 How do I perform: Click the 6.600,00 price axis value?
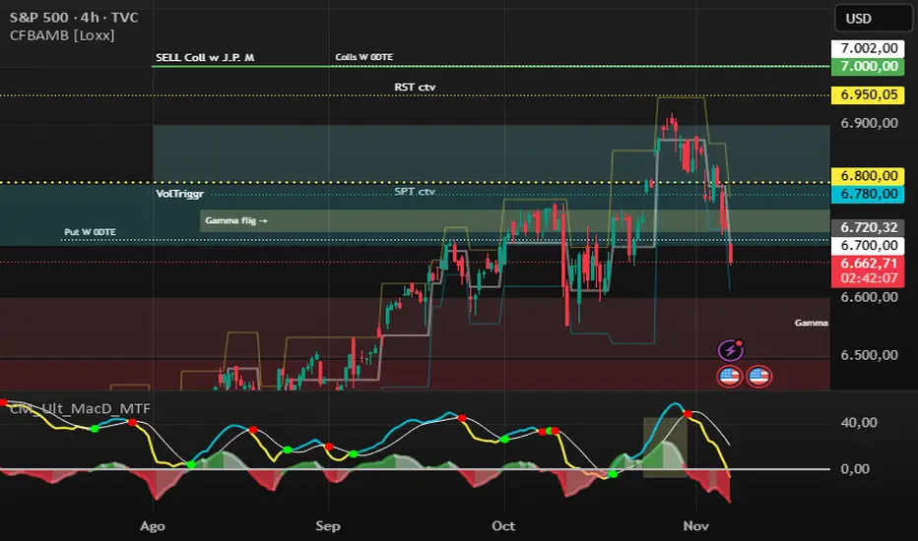[869, 297]
